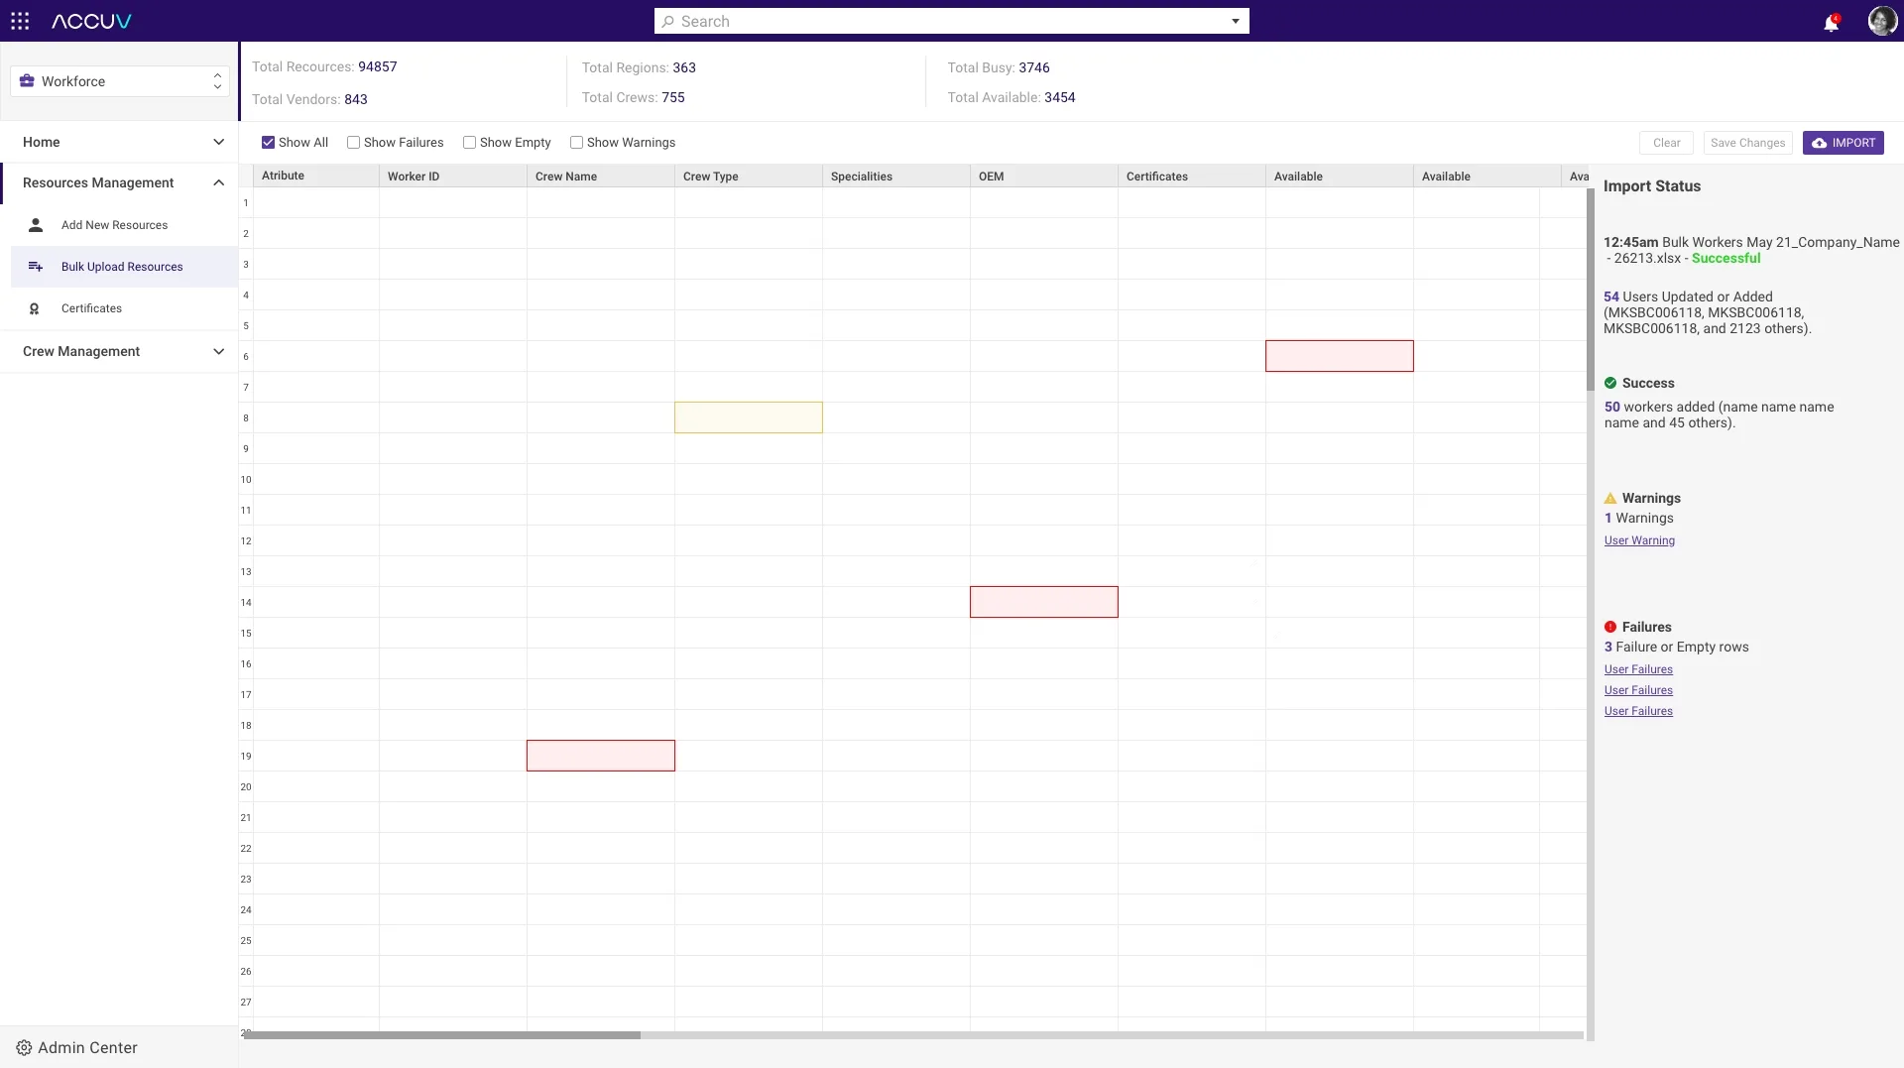Click the Add New Resources person icon
This screenshot has height=1068, width=1904.
click(x=36, y=225)
